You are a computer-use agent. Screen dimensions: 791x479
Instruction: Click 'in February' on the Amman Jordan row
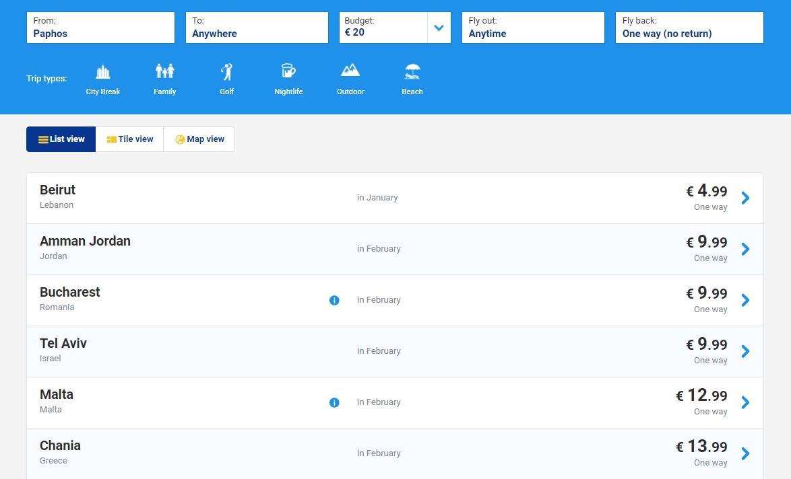point(379,249)
